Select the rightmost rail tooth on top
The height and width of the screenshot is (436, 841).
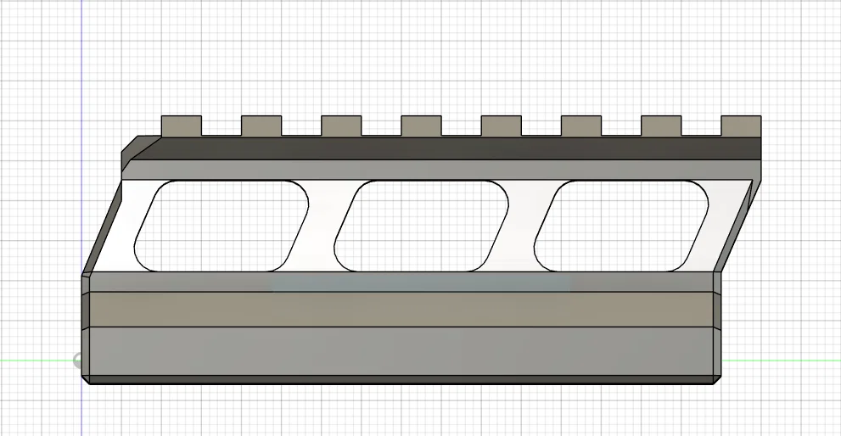coord(741,126)
